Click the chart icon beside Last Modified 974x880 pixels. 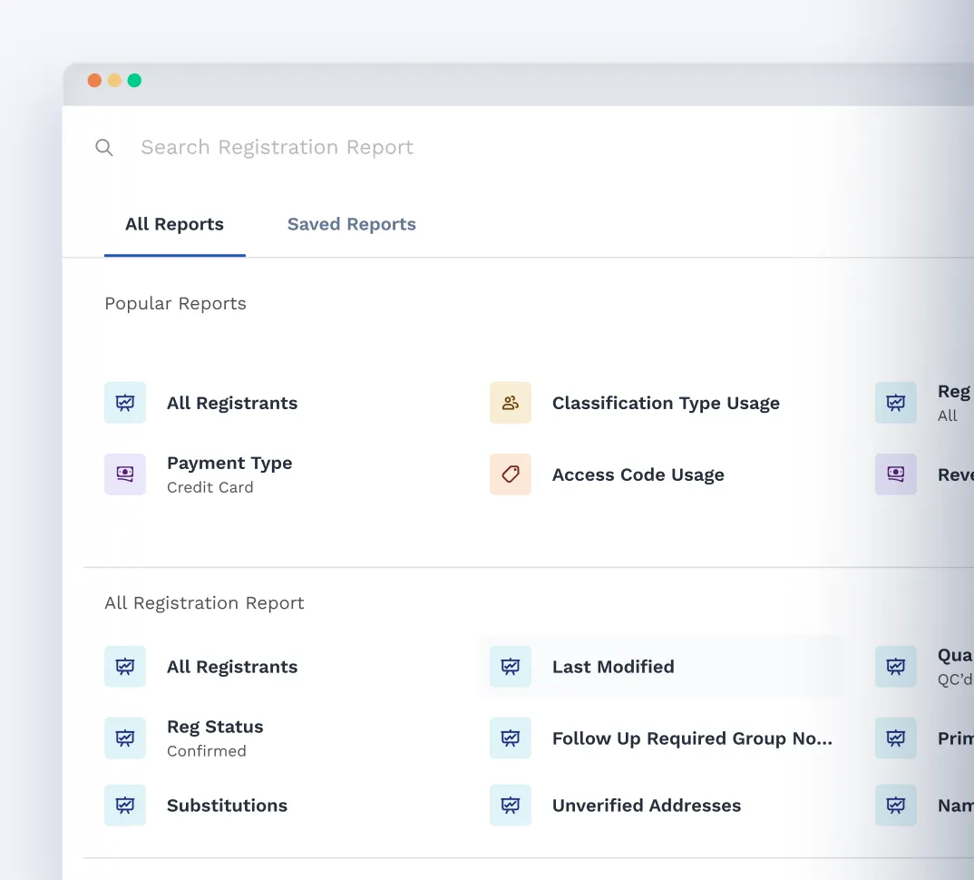[x=510, y=666]
